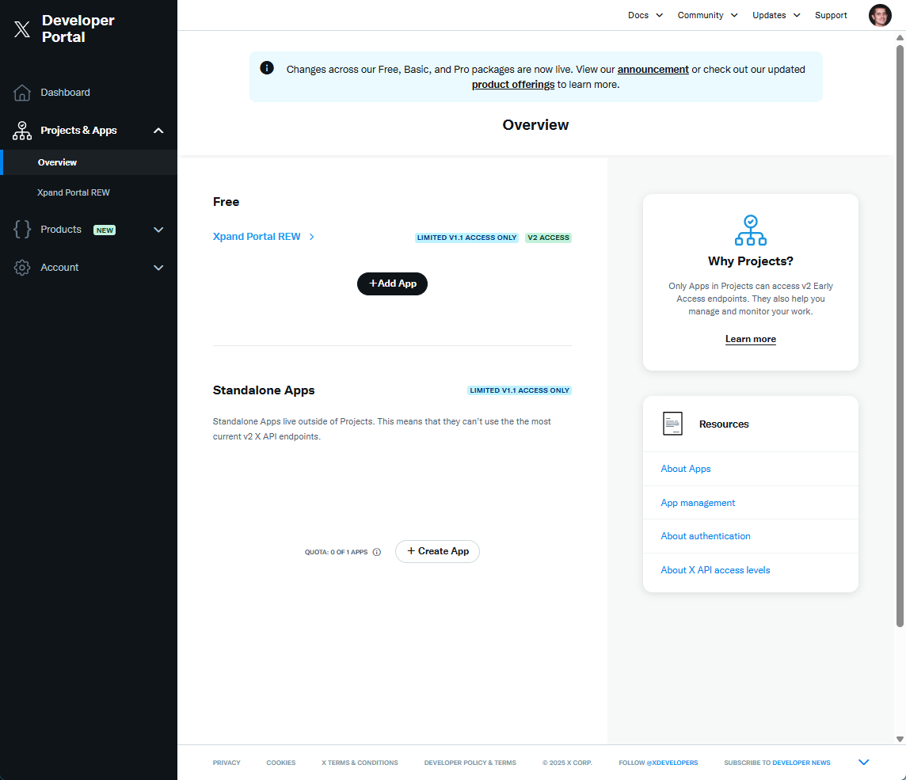906x780 pixels.
Task: Click the Cookies footer link
Action: 281,763
